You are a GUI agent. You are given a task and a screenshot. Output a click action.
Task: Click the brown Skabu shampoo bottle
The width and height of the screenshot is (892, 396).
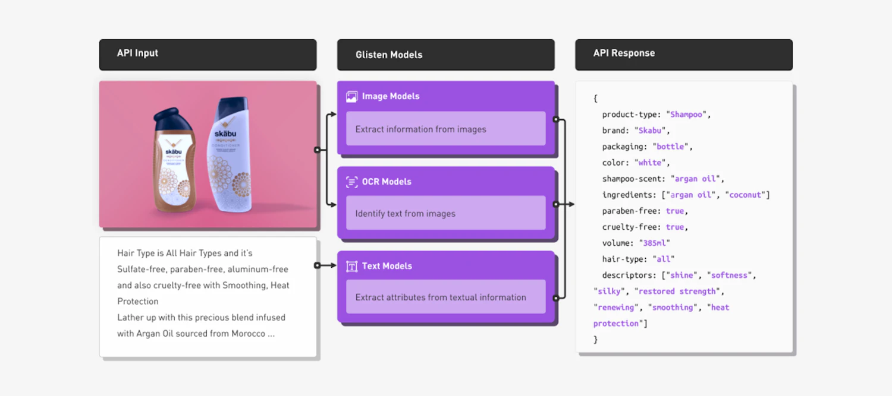tap(173, 159)
